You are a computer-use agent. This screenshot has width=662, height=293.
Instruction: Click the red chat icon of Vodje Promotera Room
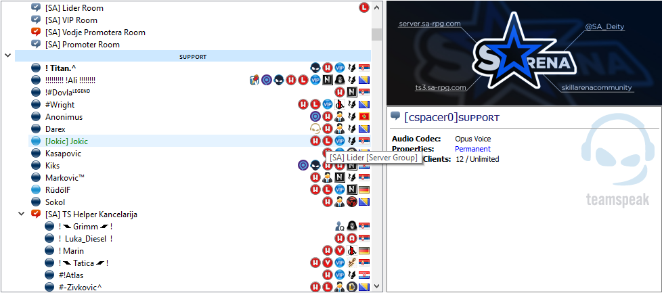(36, 32)
